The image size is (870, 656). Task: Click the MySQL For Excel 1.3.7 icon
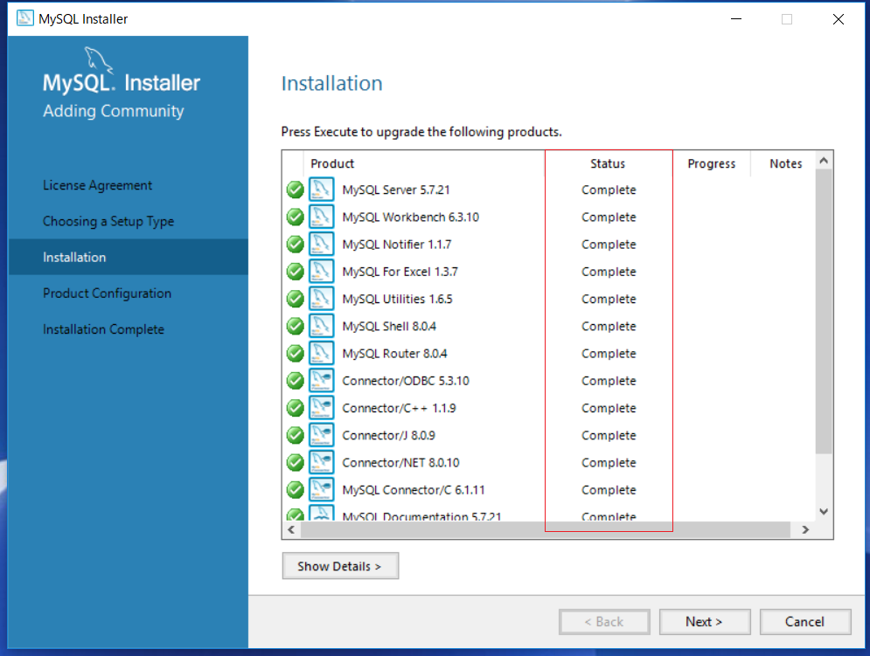point(322,271)
